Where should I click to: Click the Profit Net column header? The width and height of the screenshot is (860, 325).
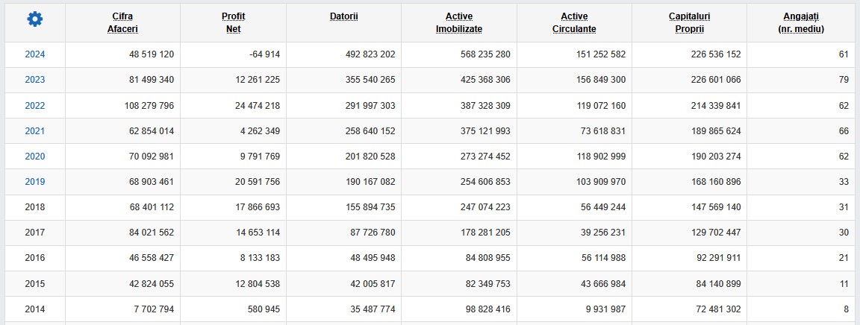click(233, 22)
